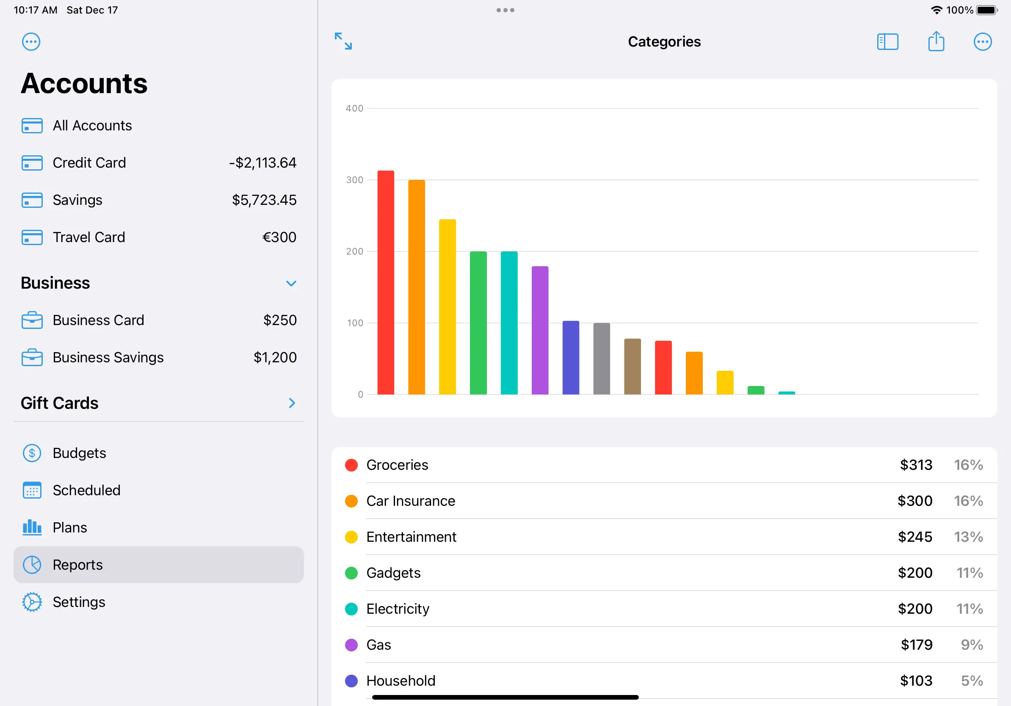Collapse the Business section chevron
Screen dimensions: 1011x706
[x=291, y=283]
